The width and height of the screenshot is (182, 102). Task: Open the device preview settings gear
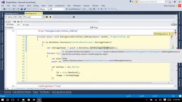point(74,17)
